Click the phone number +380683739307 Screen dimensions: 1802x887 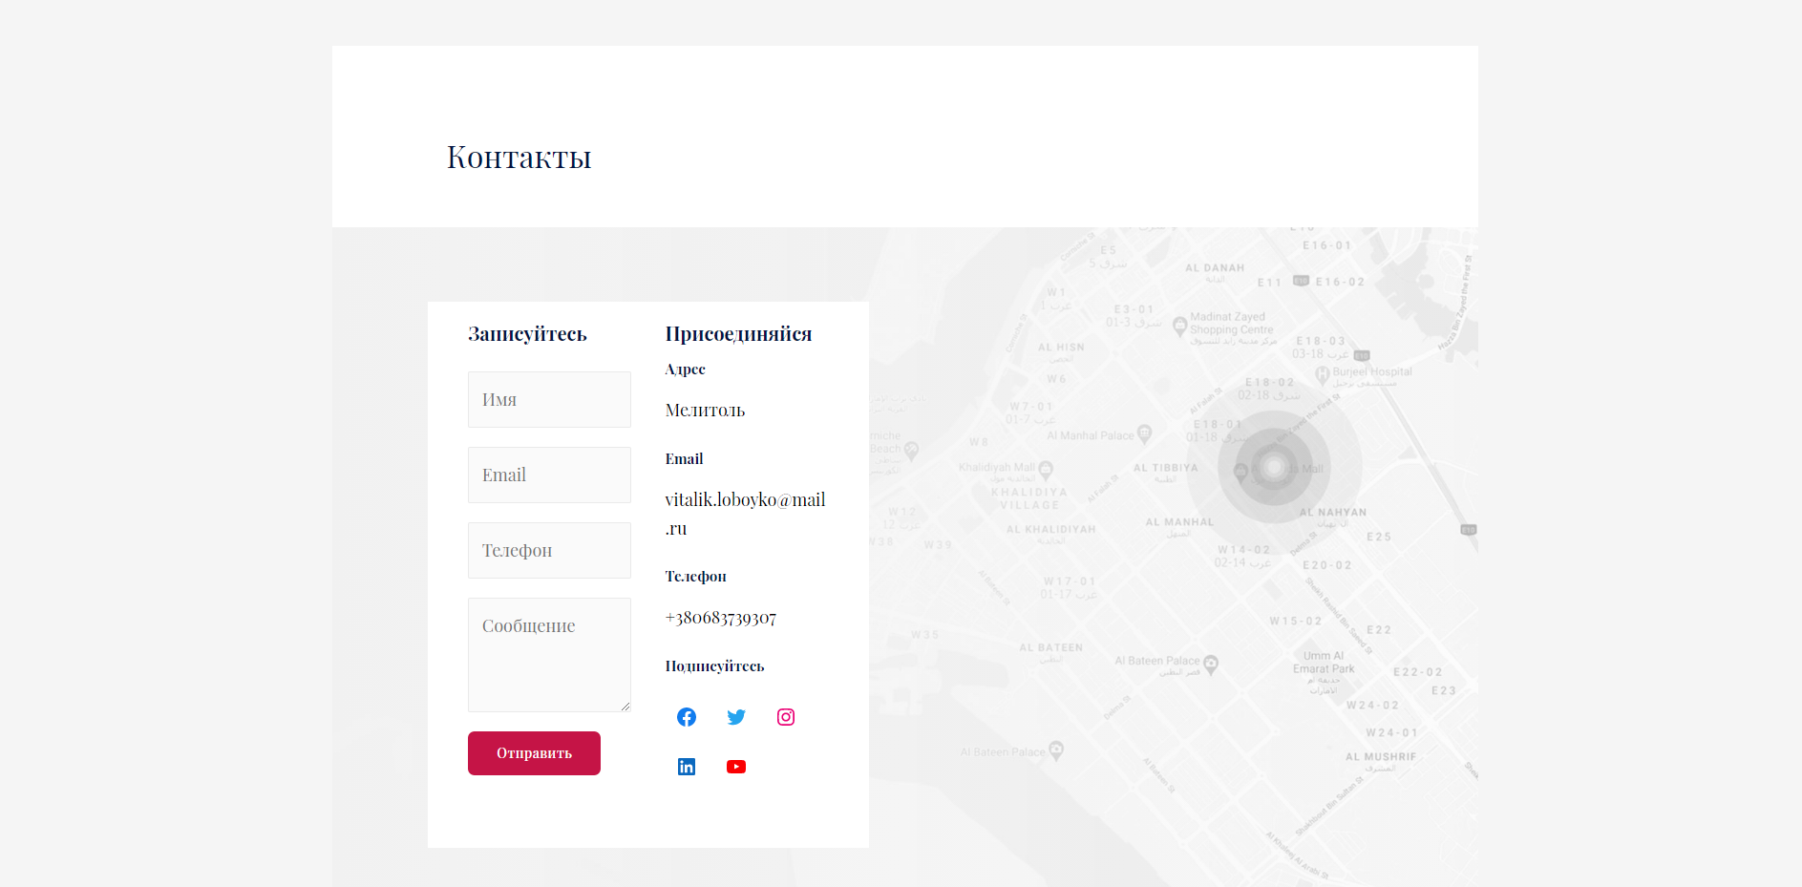tap(720, 618)
